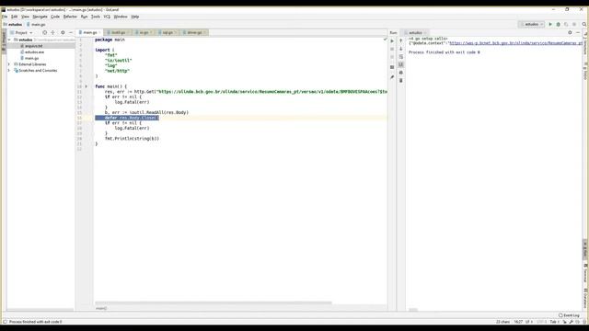Clear all Run console output with the trash icon
589x331 pixels.
click(401, 80)
